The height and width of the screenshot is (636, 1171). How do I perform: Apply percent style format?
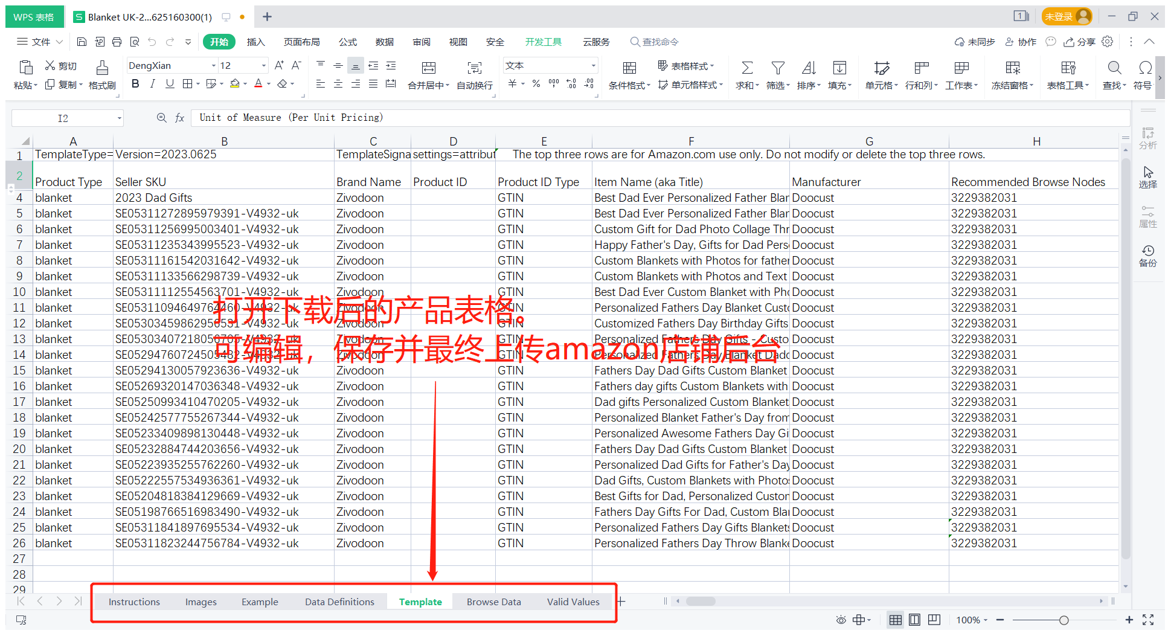pos(536,84)
